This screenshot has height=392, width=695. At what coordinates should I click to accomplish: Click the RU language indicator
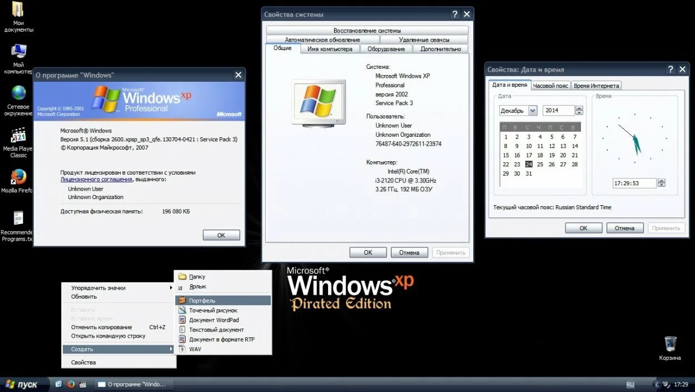[630, 384]
